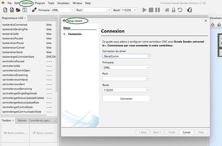This screenshot has height=146, width=222.
Task: Click the rightmost toolbar icon after reset
Action: pos(190,10)
